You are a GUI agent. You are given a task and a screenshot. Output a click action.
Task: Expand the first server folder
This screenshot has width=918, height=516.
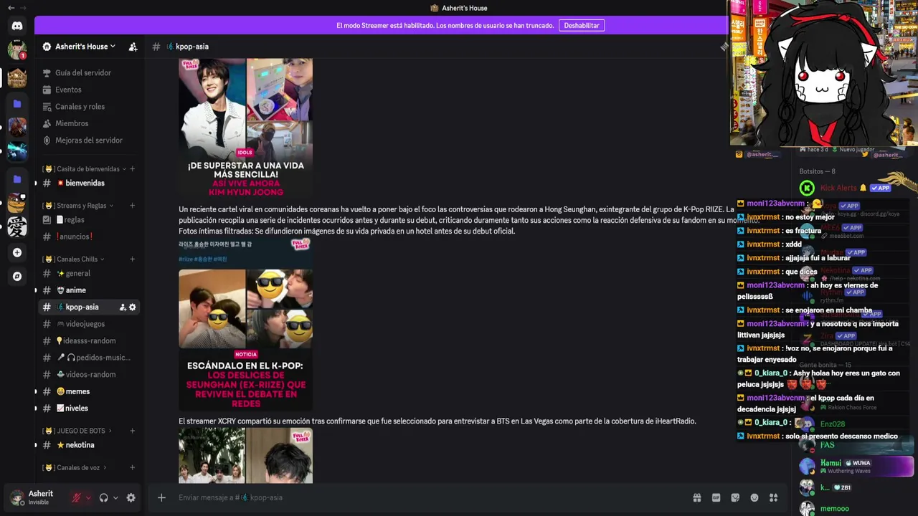point(17,104)
